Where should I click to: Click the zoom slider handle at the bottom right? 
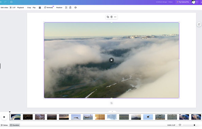[x=195, y=125]
